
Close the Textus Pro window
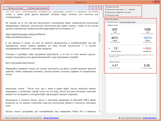click(157, 2)
